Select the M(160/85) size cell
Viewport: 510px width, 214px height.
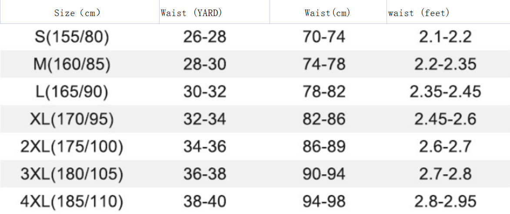click(72, 64)
